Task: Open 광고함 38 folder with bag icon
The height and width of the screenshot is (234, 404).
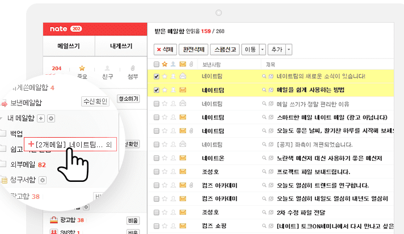Action: [67, 220]
